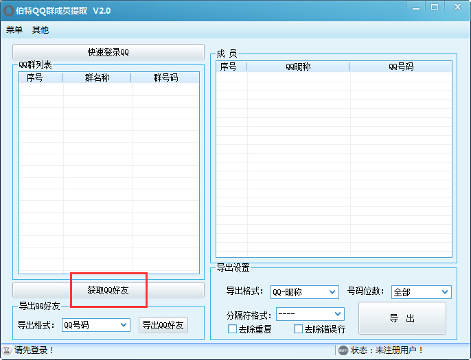Viewport: 471px width, 360px height.
Task: Open the 菜单 menu
Action: (x=14, y=29)
